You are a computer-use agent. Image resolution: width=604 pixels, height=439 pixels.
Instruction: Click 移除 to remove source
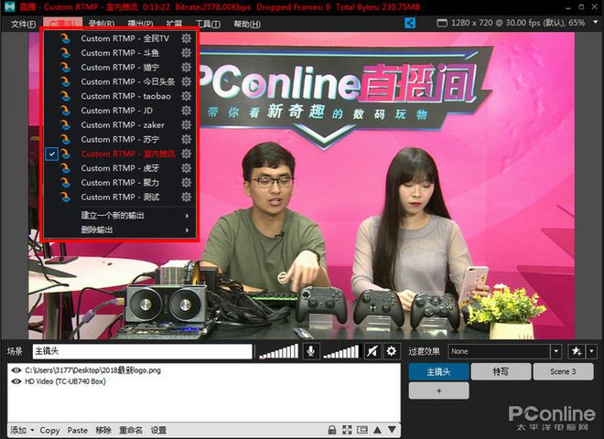[103, 430]
